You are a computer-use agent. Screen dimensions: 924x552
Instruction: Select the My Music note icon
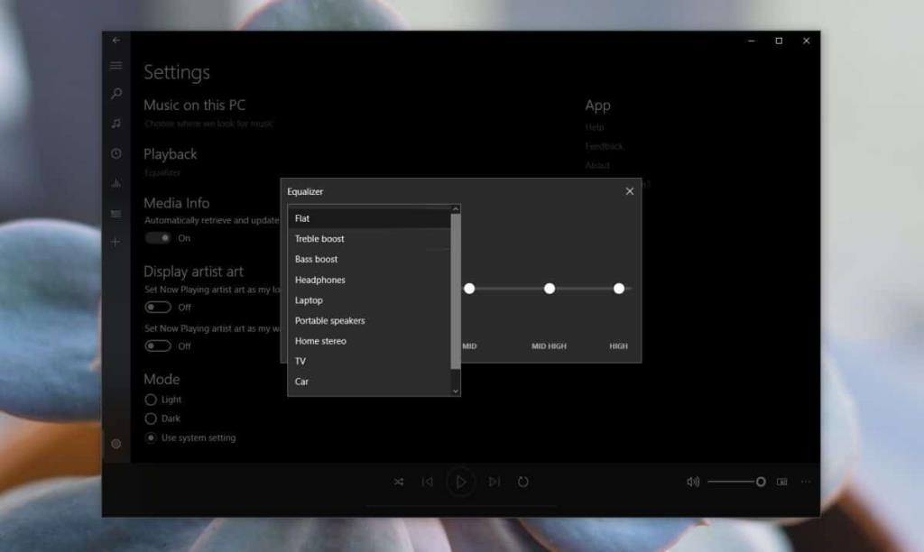pyautogui.click(x=115, y=123)
